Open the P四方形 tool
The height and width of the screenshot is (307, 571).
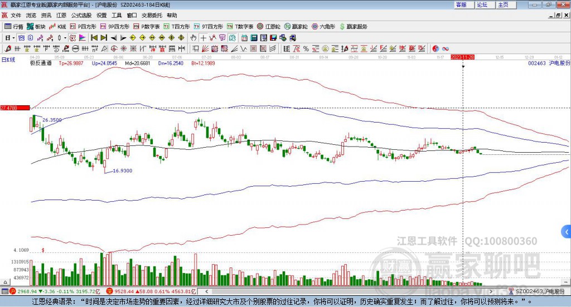(83, 27)
